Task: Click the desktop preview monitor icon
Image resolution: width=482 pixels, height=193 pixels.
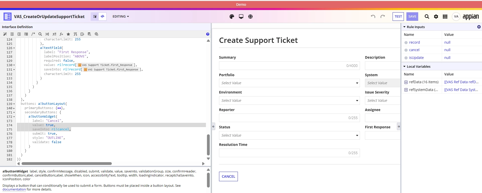Action: [241, 17]
